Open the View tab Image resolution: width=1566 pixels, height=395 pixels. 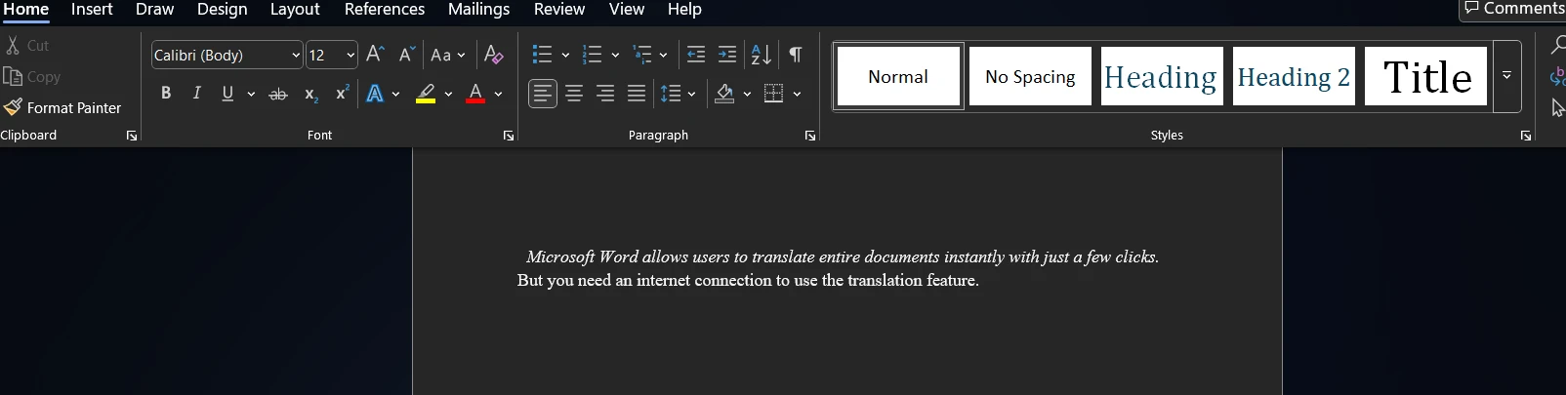(627, 10)
